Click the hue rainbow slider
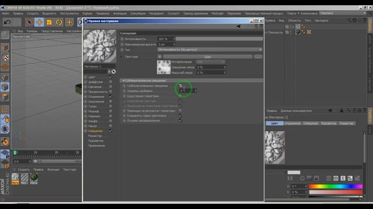Screen dimensions: 373x209 point(336,186)
